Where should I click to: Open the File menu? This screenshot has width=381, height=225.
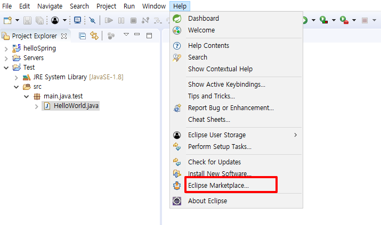click(x=7, y=6)
